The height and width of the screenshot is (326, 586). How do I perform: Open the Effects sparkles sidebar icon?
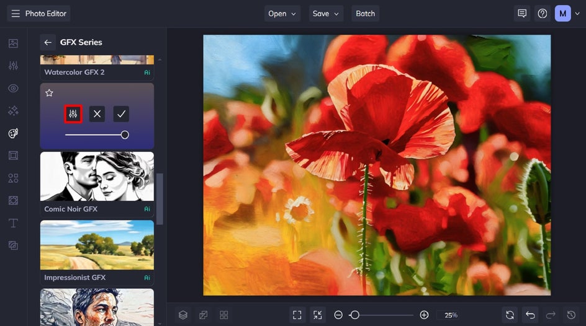pos(14,111)
